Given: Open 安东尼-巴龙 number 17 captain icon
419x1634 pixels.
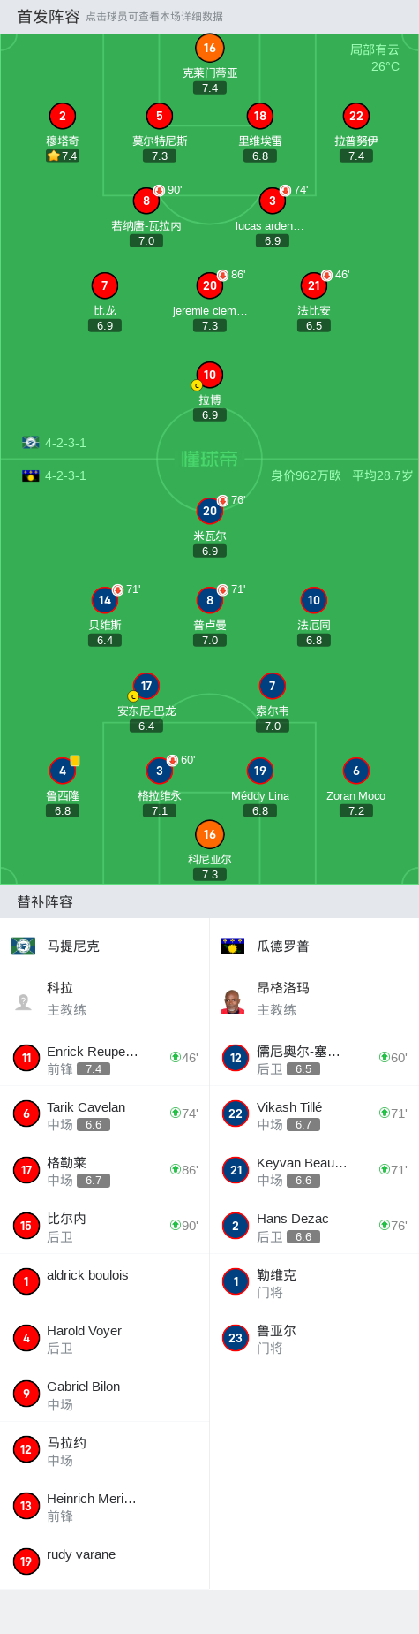Looking at the screenshot, I should coord(146,686).
